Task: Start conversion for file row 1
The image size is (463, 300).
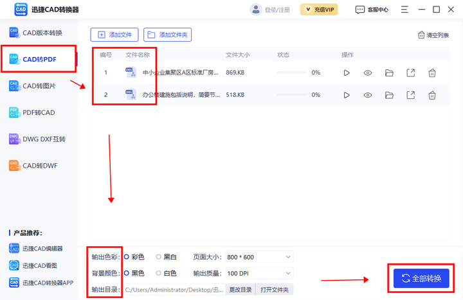Action: tap(347, 73)
